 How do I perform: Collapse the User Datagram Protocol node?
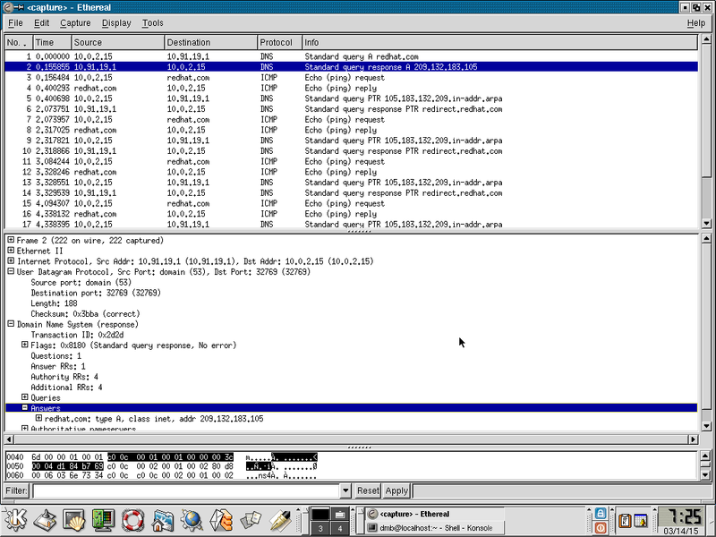click(x=11, y=272)
